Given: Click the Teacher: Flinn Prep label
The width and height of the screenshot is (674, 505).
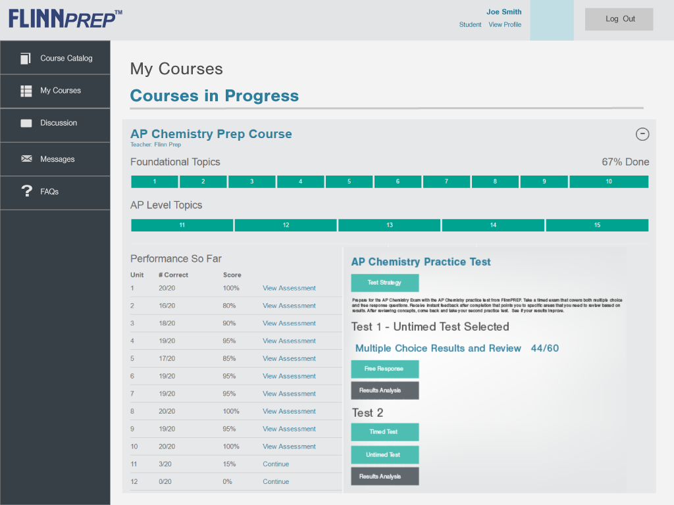Looking at the screenshot, I should [155, 145].
